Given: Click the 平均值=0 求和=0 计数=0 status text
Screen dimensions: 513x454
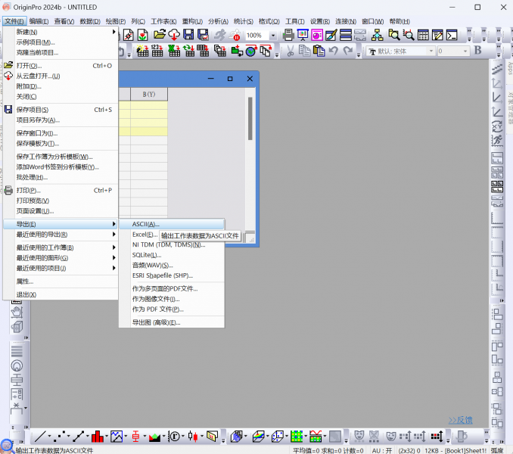Looking at the screenshot, I should [x=328, y=450].
